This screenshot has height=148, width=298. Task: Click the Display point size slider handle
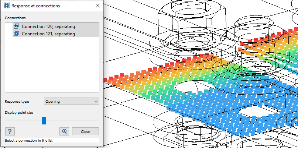click(44, 120)
